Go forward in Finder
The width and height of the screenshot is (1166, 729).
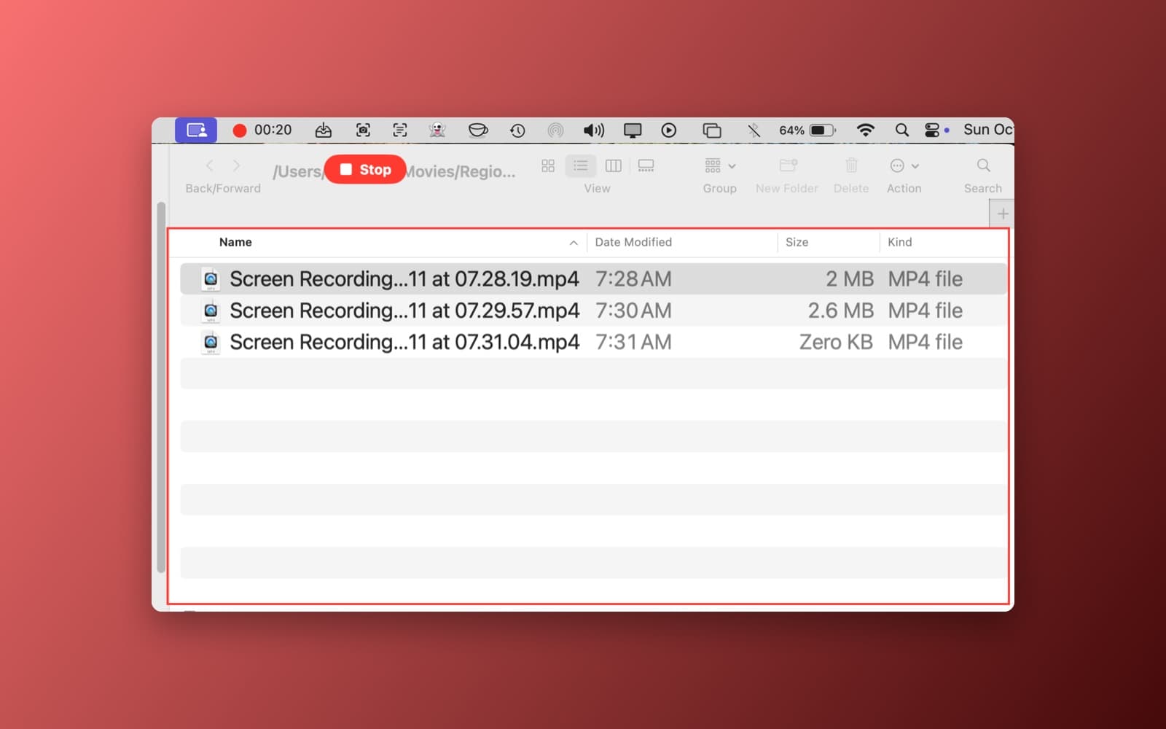click(x=236, y=165)
